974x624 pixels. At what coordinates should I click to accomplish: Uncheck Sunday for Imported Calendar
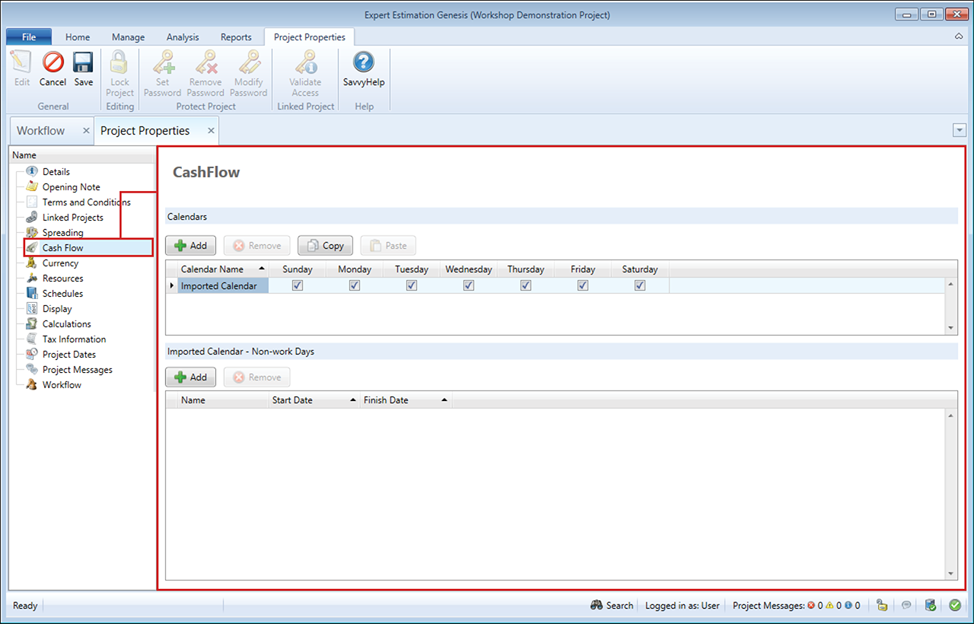(x=298, y=285)
